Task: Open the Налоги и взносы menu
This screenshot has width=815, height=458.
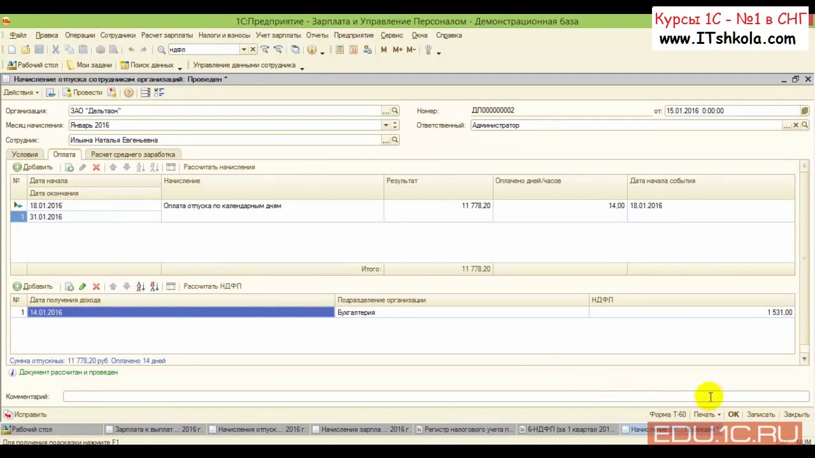Action: tap(224, 36)
